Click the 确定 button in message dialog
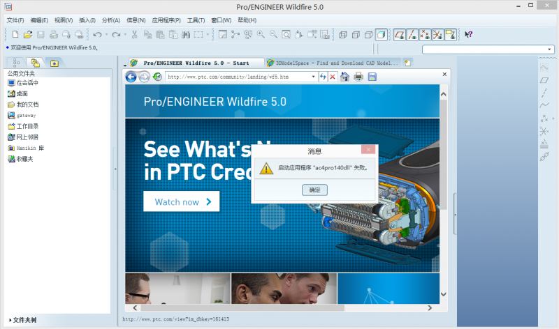Screen dimensions: 559x329 click(x=314, y=190)
